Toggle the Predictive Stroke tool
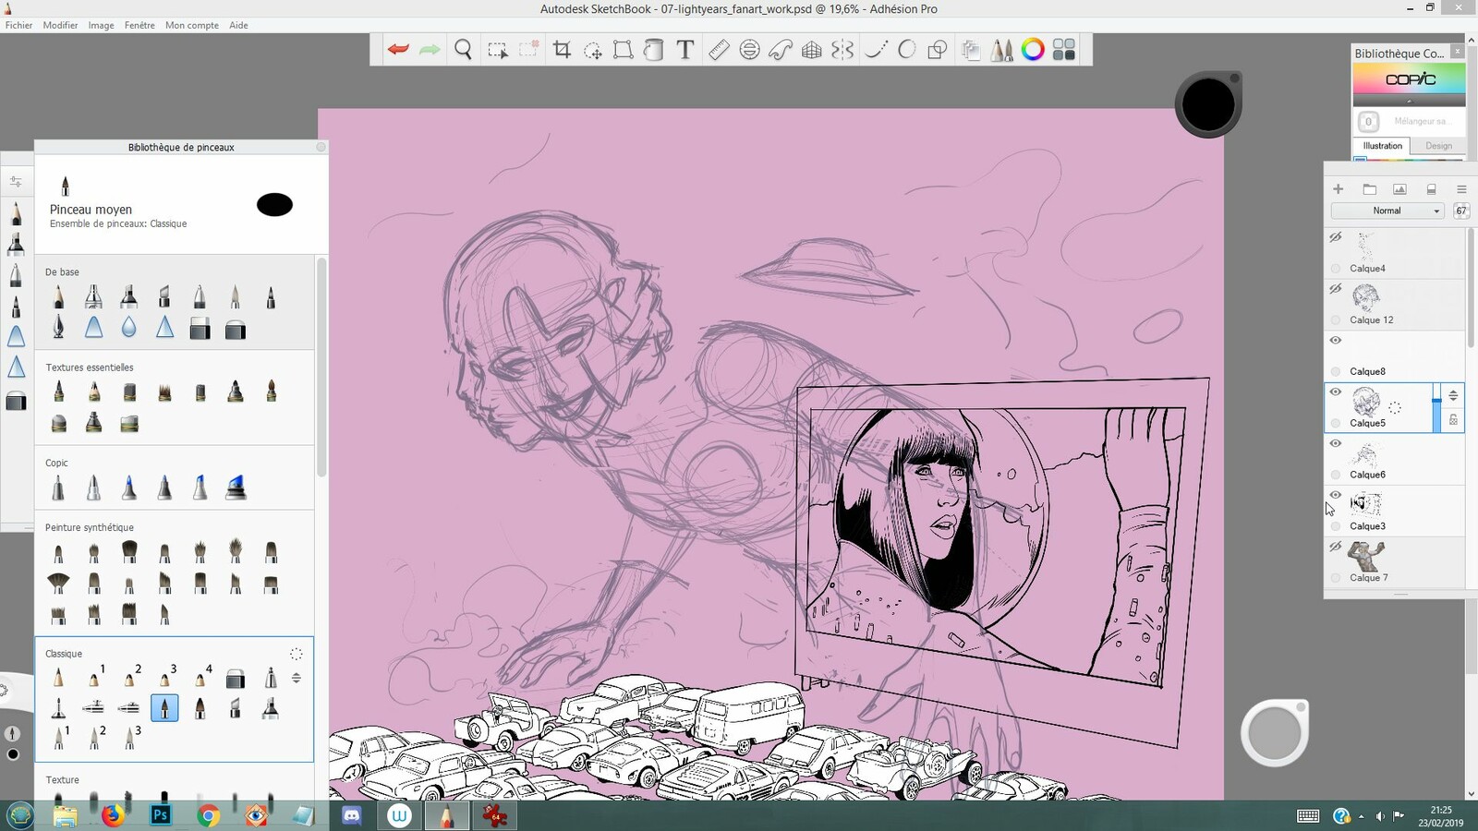Screen dimensions: 1478x831 907,50
